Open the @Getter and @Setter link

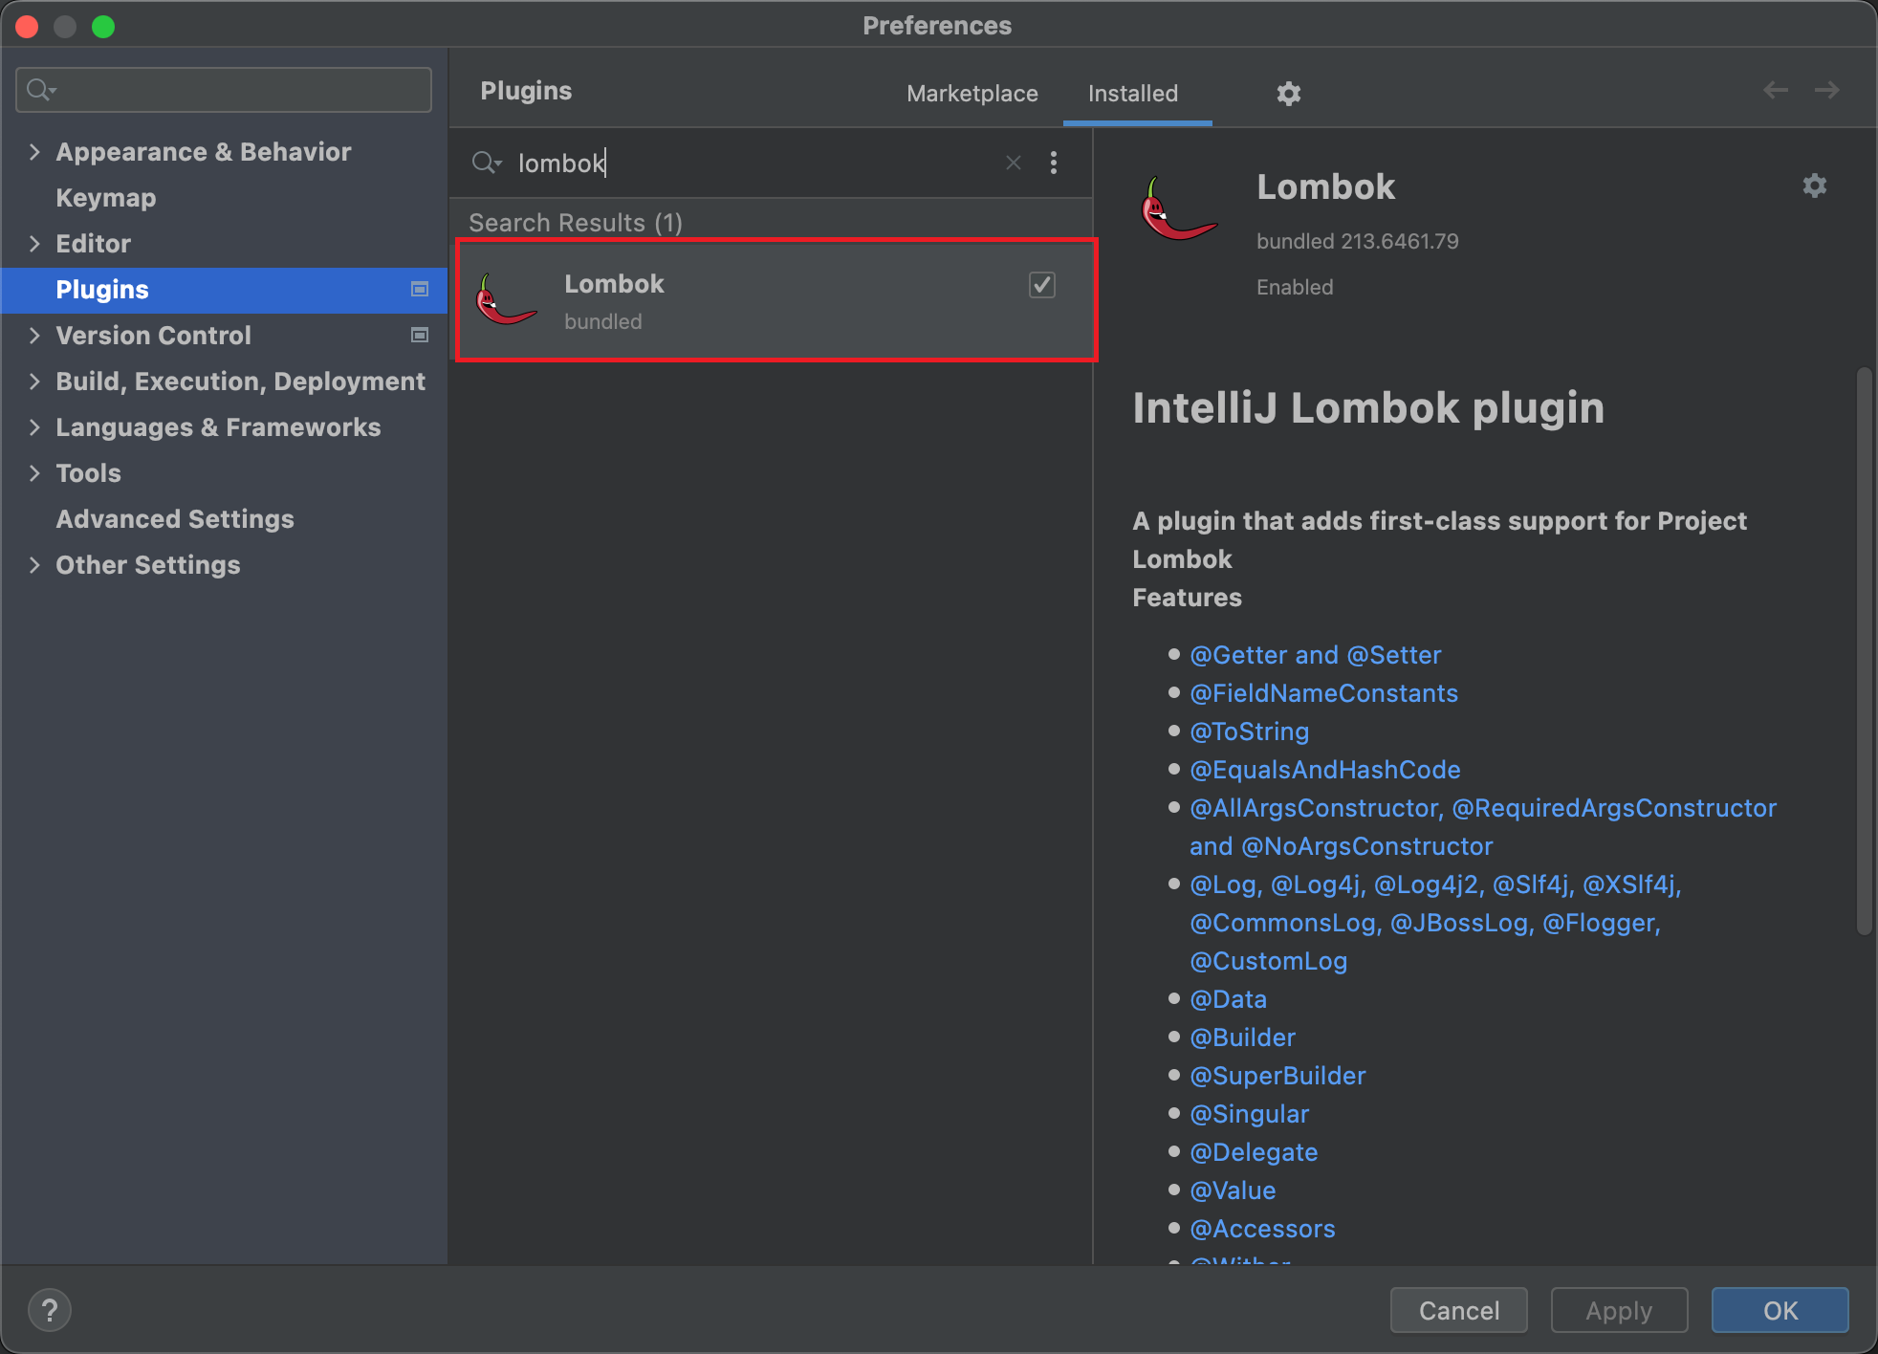pyautogui.click(x=1314, y=654)
